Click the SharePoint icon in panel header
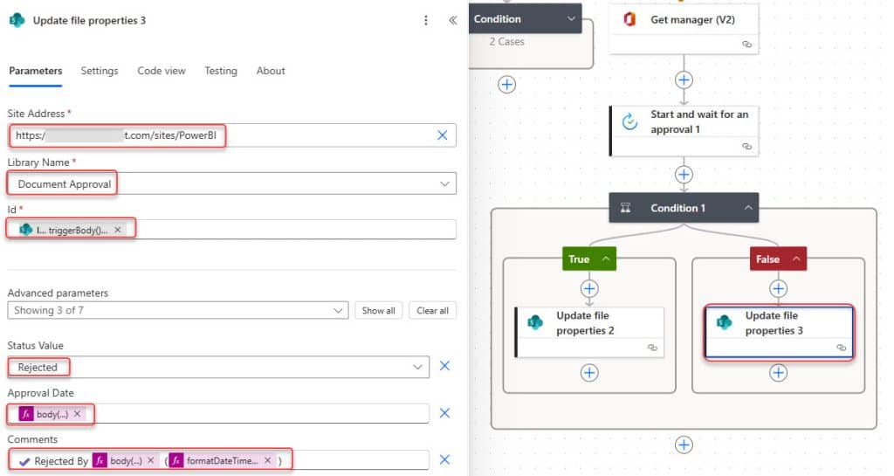894x476 pixels. click(x=17, y=20)
